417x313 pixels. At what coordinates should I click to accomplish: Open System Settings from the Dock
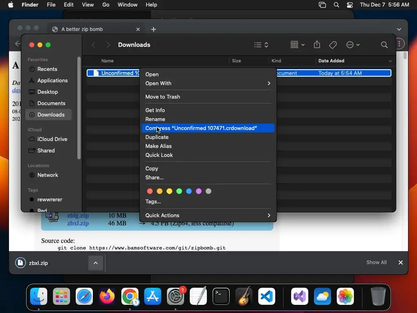pos(175,296)
